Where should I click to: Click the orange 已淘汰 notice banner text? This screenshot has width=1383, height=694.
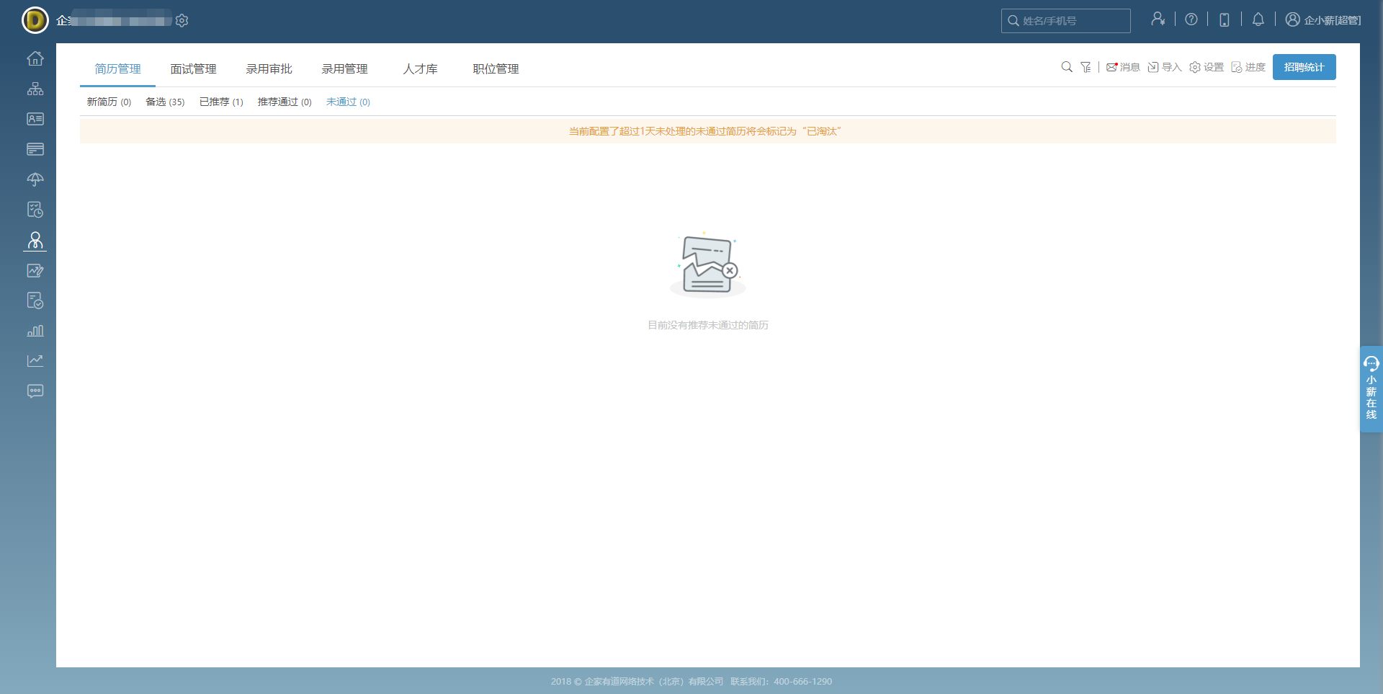tap(705, 131)
